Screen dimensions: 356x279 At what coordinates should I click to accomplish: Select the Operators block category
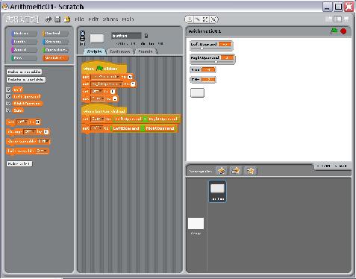tap(55, 50)
